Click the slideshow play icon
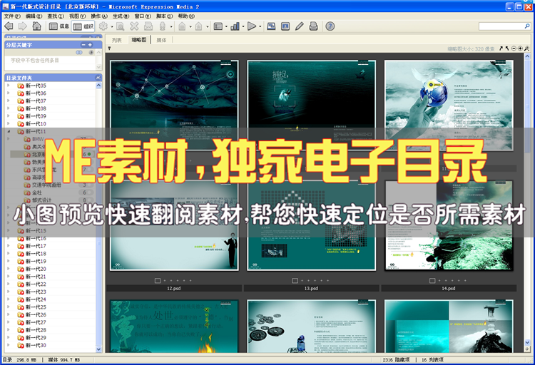535x365 pixels. click(x=252, y=26)
